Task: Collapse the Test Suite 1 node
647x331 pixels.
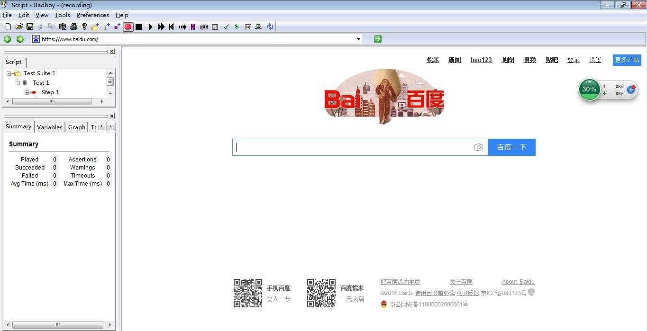Action: (9, 73)
